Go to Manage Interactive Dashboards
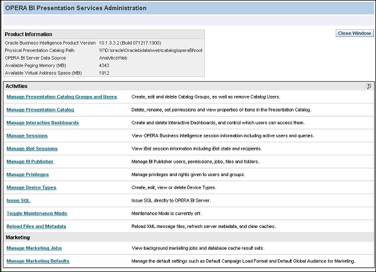The image size is (376, 272). 42,123
